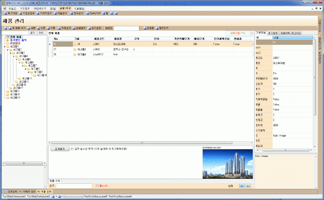Switch to 제품 관리 bottom window tab
This screenshot has width=324, height=200.
click(x=45, y=191)
